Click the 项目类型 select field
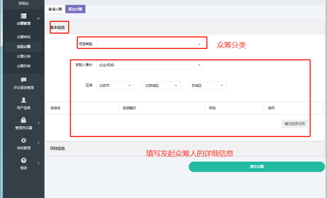The width and height of the screenshot is (327, 198). [x=150, y=44]
